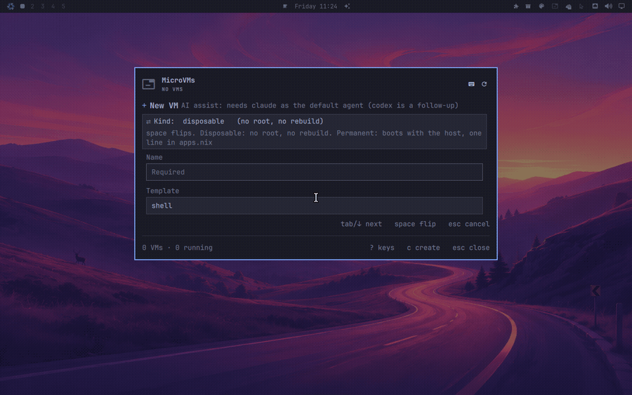Open the MicroVMs window icon in the top bar

coord(555,6)
